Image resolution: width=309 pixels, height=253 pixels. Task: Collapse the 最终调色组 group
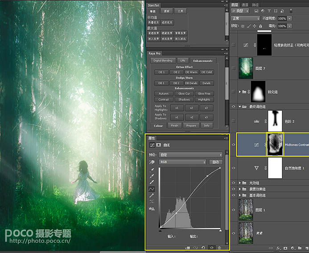tap(240, 107)
